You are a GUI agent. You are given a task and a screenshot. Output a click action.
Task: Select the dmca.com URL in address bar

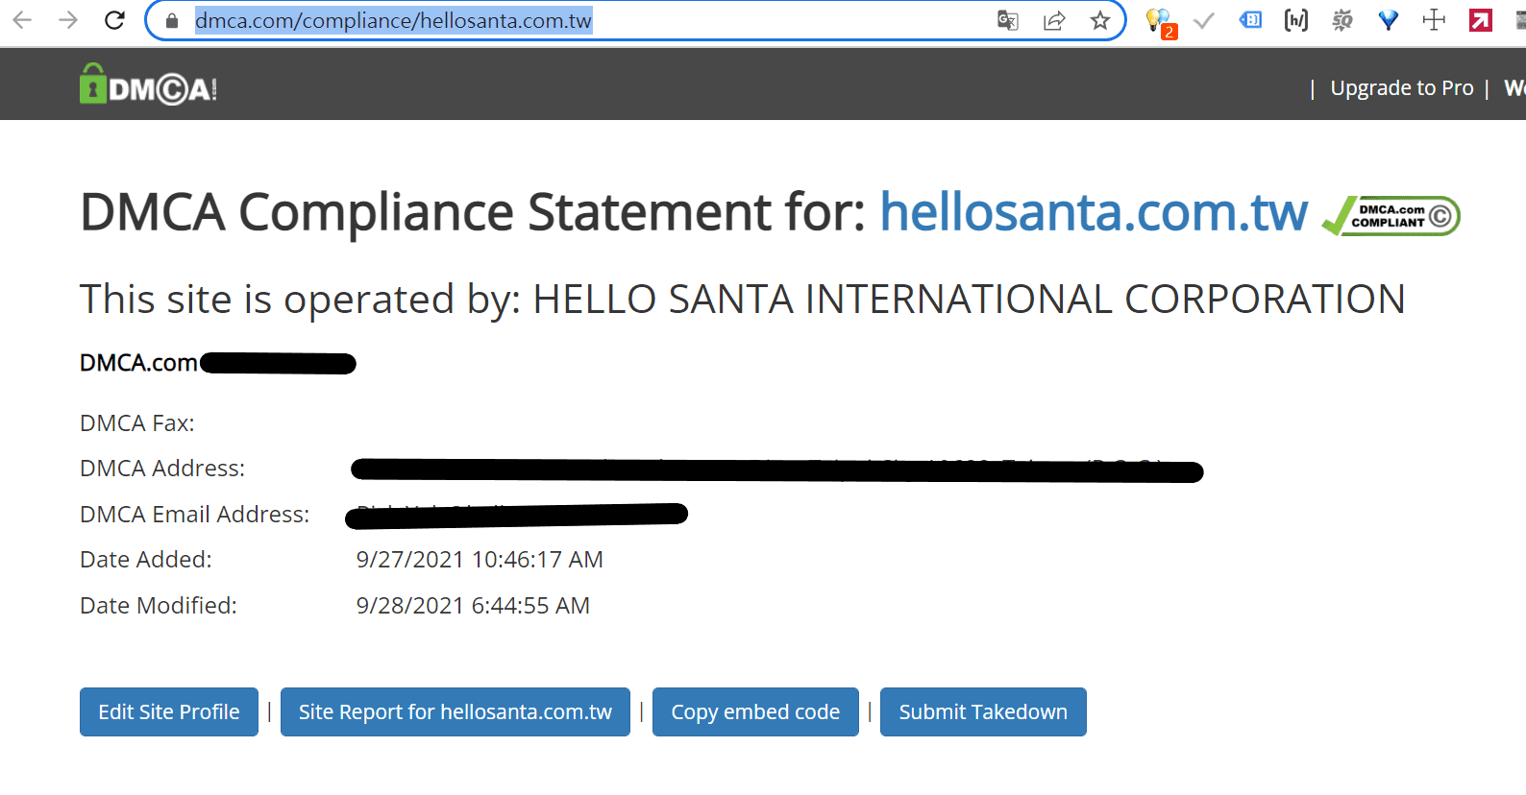pos(393,21)
